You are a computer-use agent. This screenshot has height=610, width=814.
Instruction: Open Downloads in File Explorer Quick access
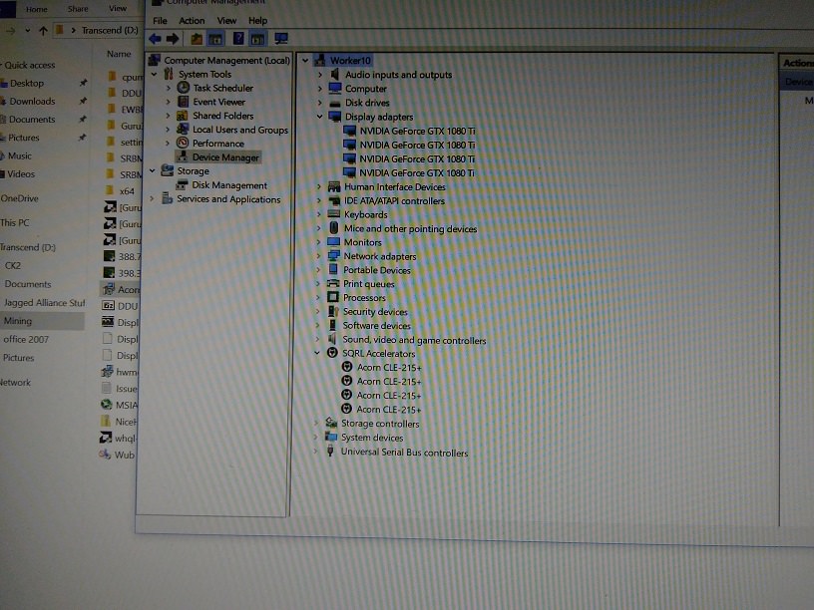coord(32,101)
